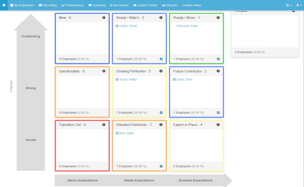
Task: Open info icon on New - 6 box
Action: [x=104, y=18]
